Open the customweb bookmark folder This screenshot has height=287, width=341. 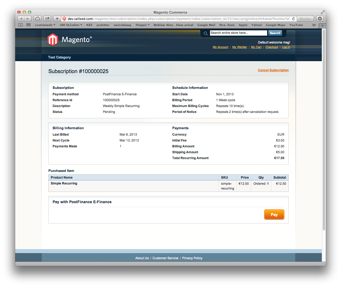45,25
